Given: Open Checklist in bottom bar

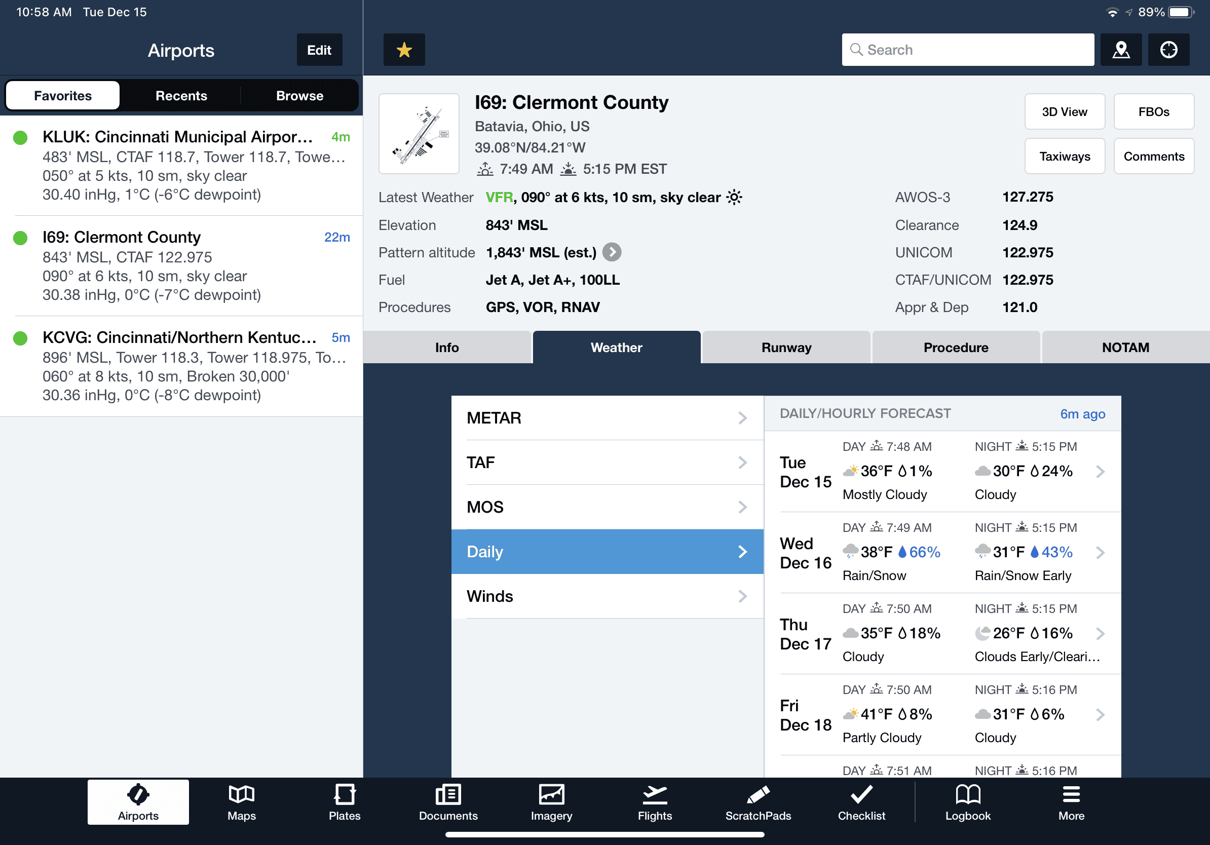Looking at the screenshot, I should pyautogui.click(x=861, y=802).
